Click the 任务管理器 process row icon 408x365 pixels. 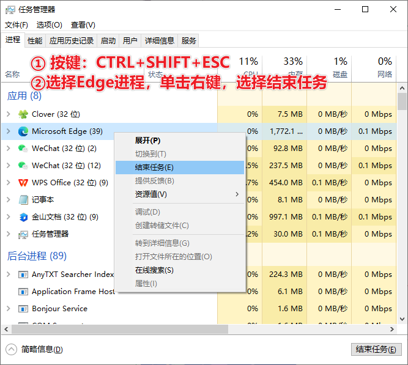coord(23,234)
